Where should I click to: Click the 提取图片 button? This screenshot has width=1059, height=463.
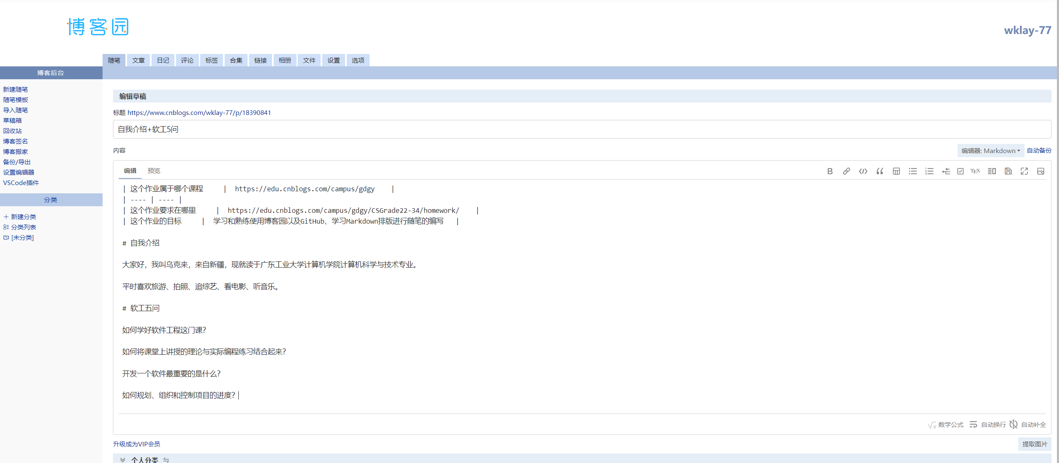[x=1034, y=444]
